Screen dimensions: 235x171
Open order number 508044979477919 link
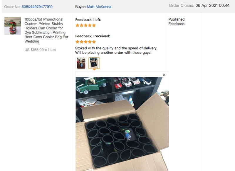click(37, 6)
